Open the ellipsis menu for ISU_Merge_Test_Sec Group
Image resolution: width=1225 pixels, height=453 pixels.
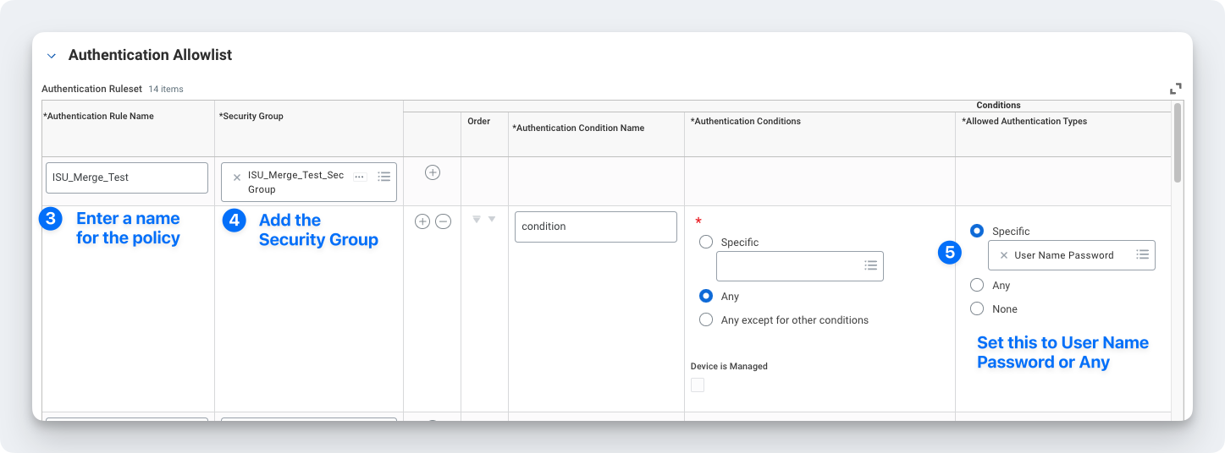[359, 177]
